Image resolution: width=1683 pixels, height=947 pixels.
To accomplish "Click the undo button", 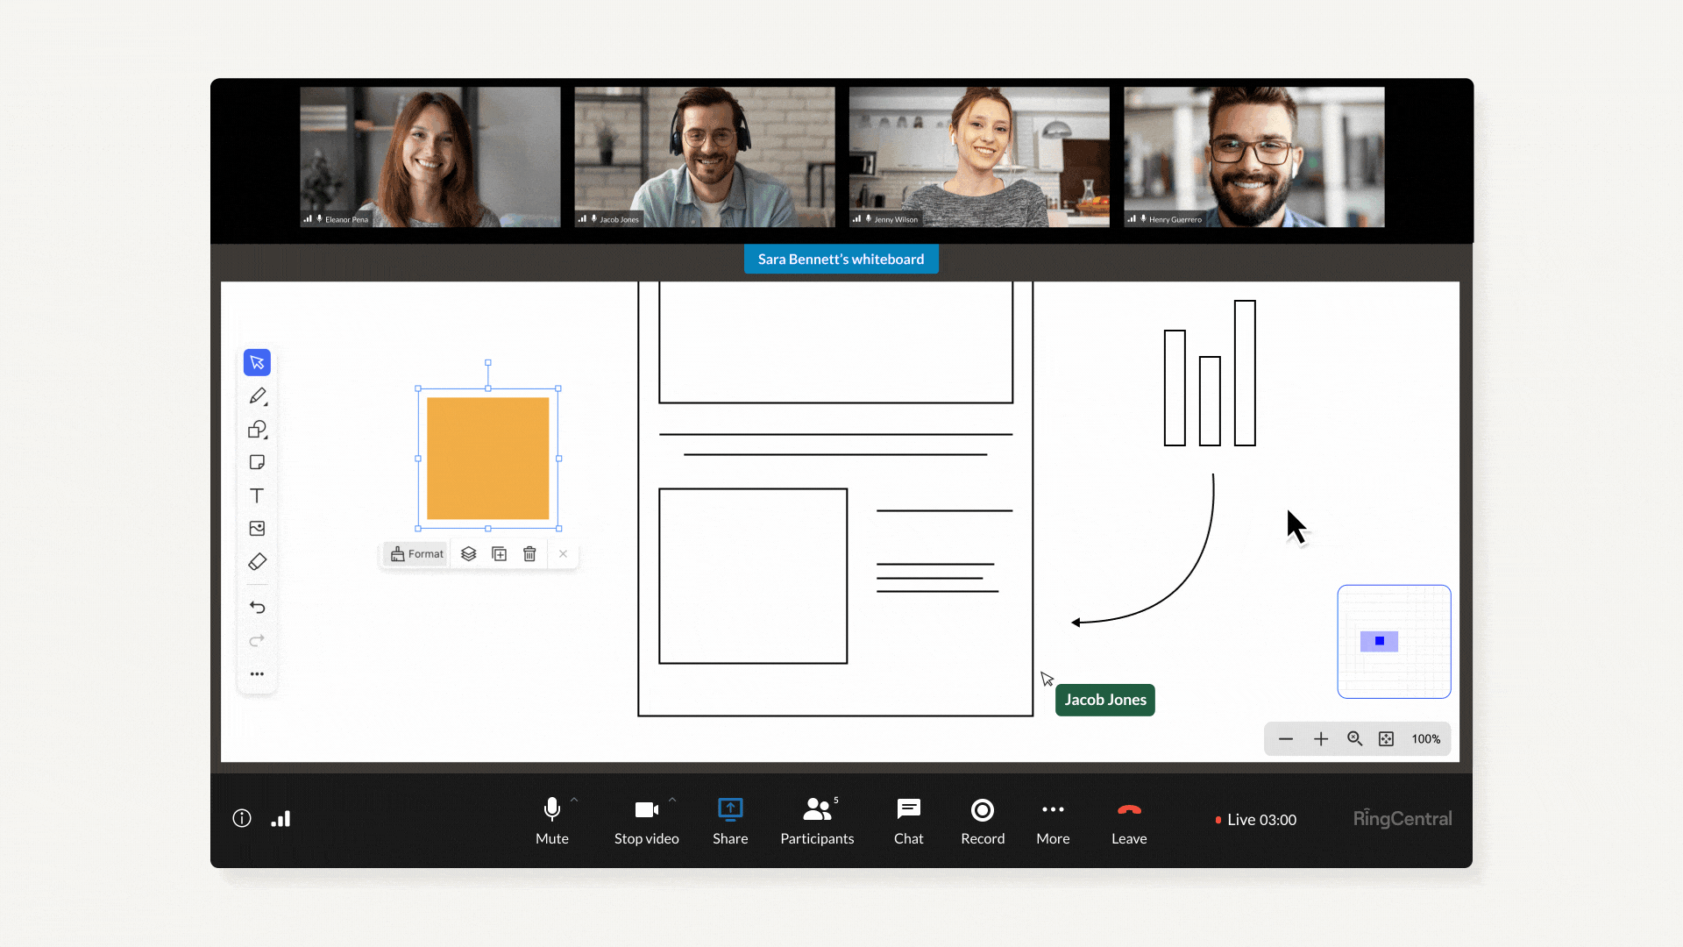I will tap(257, 607).
